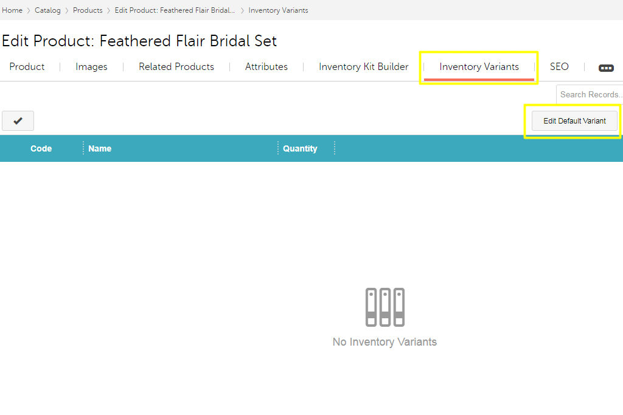Sort by the Name column header
The image size is (623, 415).
100,148
